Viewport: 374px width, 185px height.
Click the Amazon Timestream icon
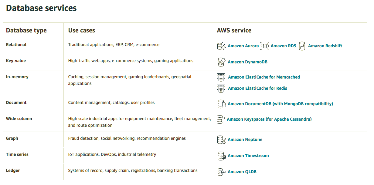tap(222, 156)
